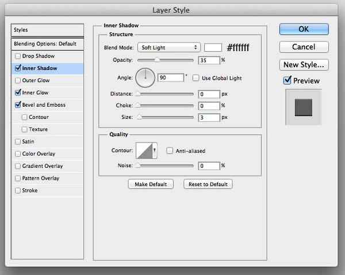The height and width of the screenshot is (275, 345).
Task: Click the angle dial control
Action: click(x=145, y=78)
